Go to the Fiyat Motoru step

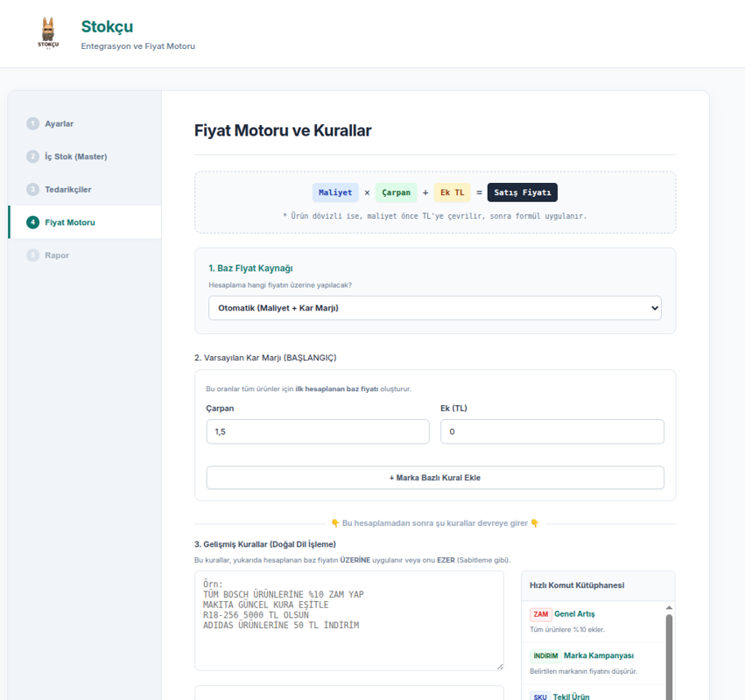(x=70, y=222)
